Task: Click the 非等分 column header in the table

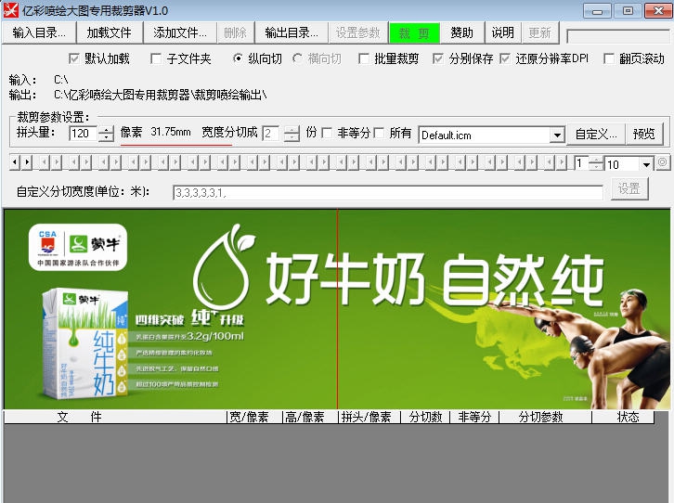Action: [474, 417]
